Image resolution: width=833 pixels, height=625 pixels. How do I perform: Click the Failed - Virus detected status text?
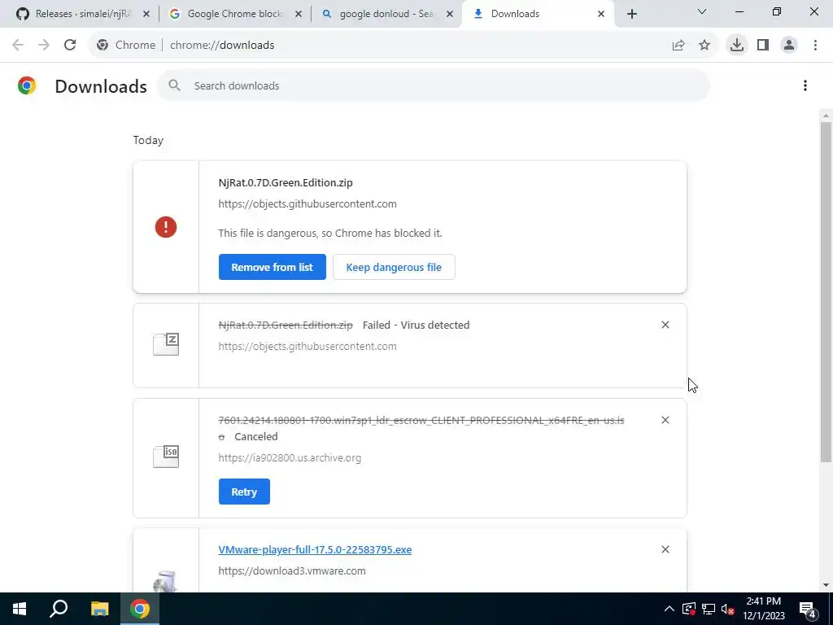416,325
